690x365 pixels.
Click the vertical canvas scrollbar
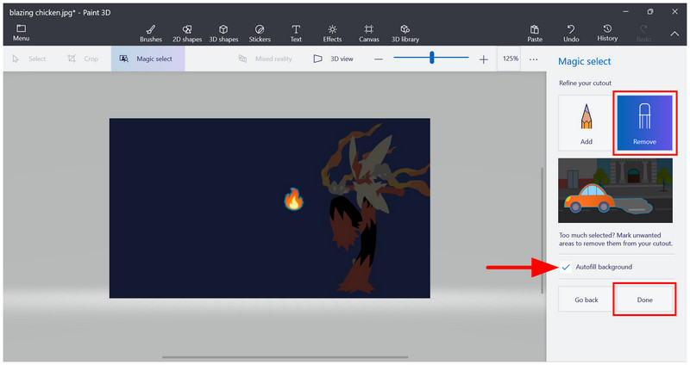pos(542,231)
